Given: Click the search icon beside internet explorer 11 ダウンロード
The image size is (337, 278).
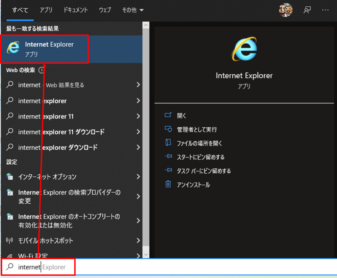Looking at the screenshot, I should (x=10, y=132).
